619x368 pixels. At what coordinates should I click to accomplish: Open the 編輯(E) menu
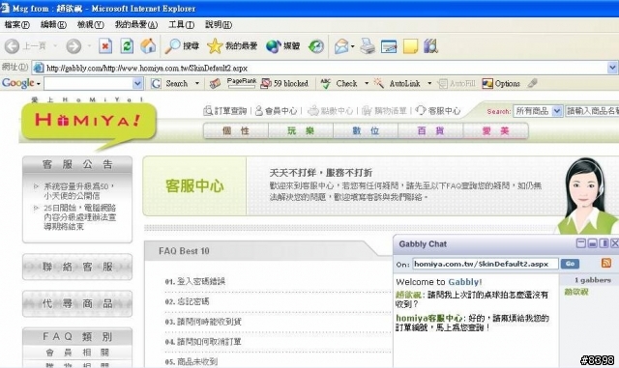(x=53, y=24)
